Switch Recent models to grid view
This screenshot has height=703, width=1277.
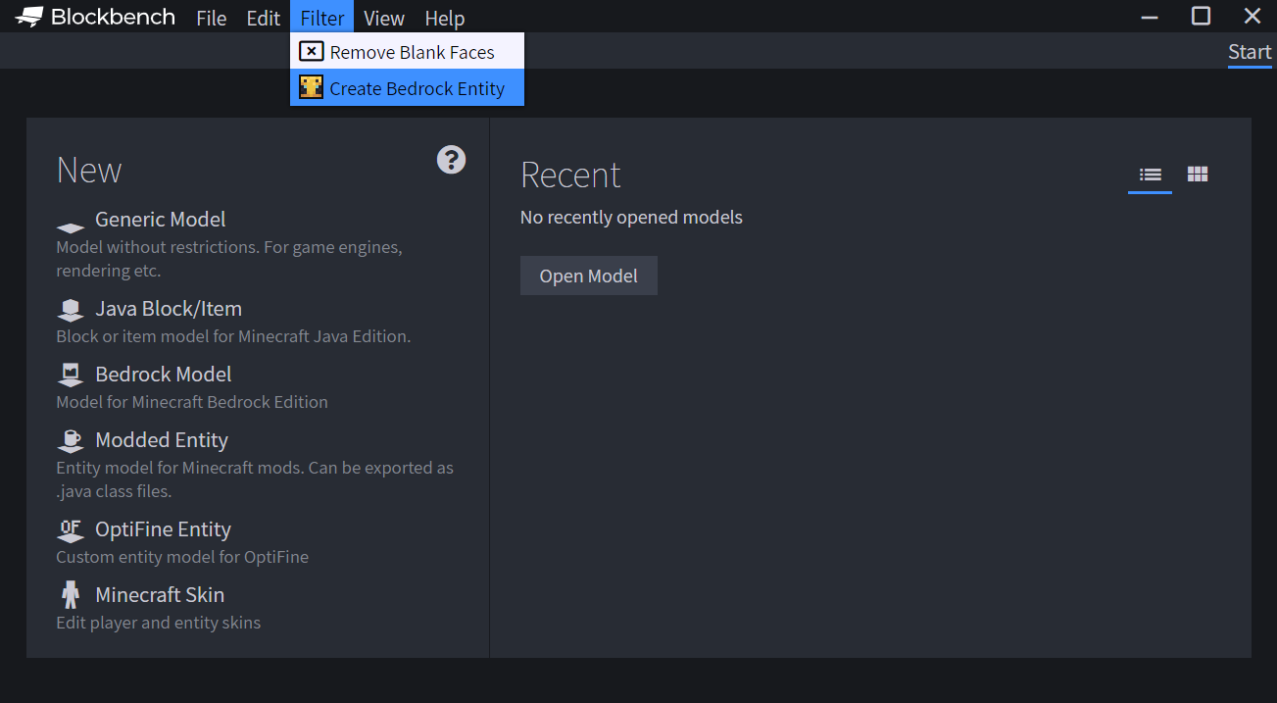click(1198, 175)
